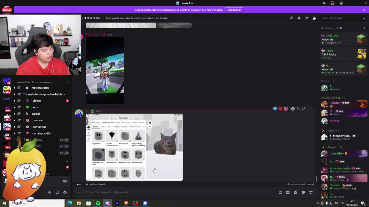Add channel to Salas Privadas plus
This screenshot has width=369, height=207.
tap(67, 82)
